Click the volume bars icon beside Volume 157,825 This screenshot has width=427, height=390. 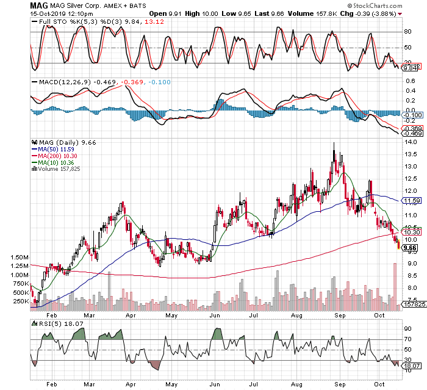point(34,168)
